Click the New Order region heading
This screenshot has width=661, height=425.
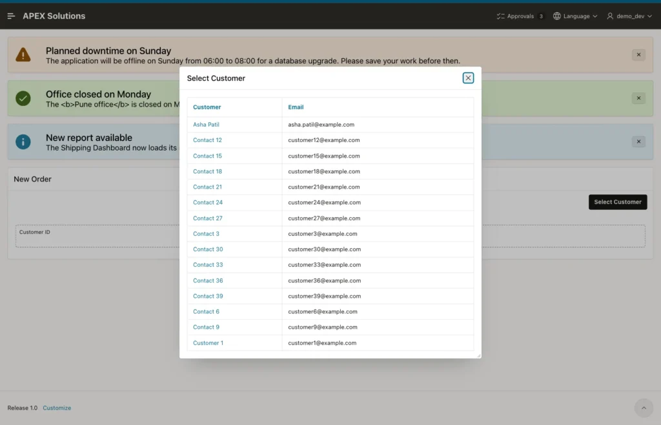tap(32, 179)
